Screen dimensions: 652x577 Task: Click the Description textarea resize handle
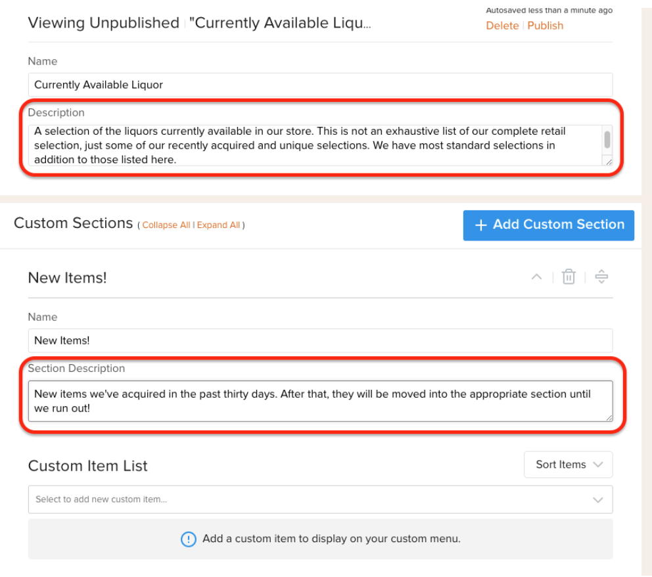[x=609, y=162]
